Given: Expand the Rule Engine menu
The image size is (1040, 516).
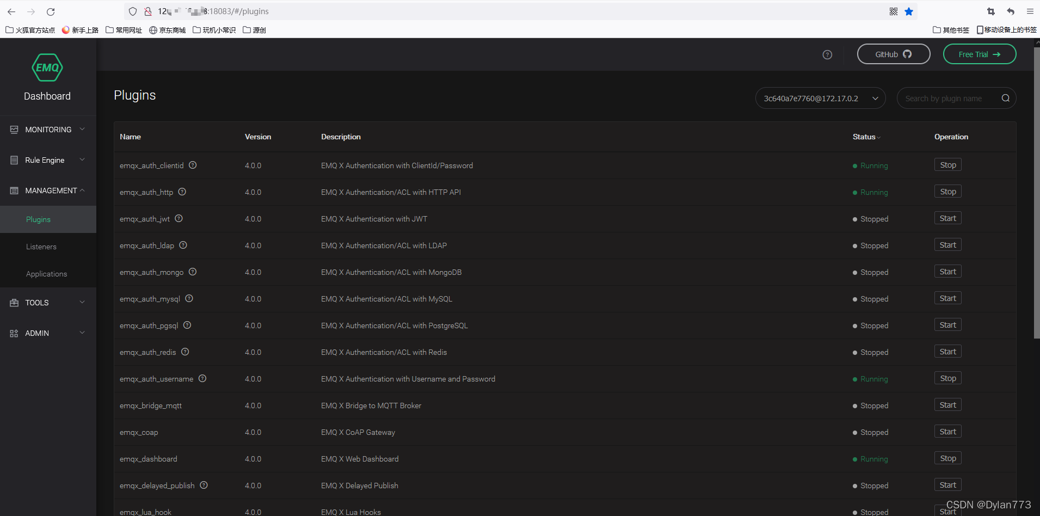Looking at the screenshot, I should click(x=48, y=160).
